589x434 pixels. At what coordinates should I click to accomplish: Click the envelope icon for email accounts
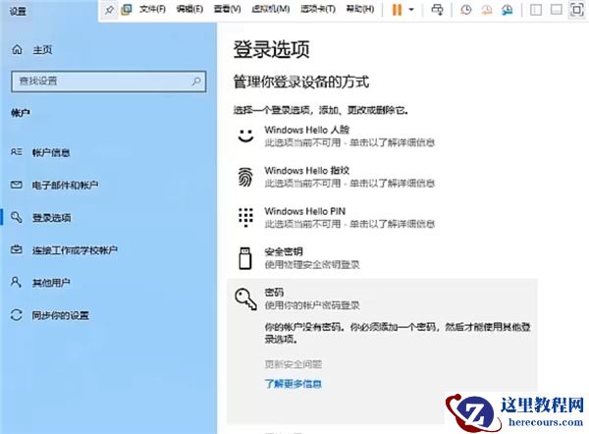17,185
